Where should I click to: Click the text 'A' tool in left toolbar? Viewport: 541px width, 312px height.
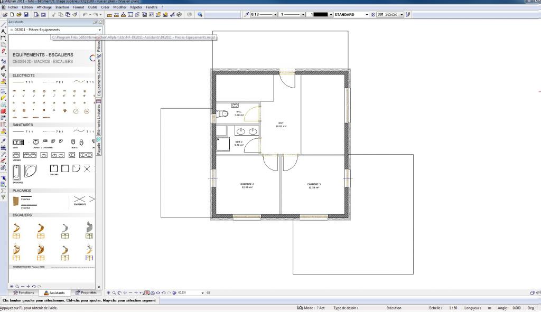click(x=4, y=31)
